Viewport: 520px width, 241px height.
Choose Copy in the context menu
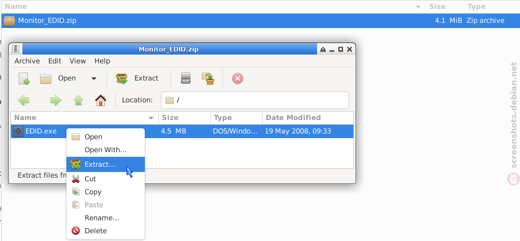tap(105, 192)
